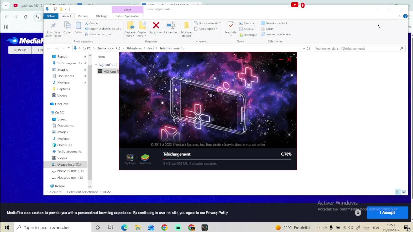This screenshot has height=232, width=413.
Task: Click the Téléchargement progress bar
Action: [x=227, y=159]
